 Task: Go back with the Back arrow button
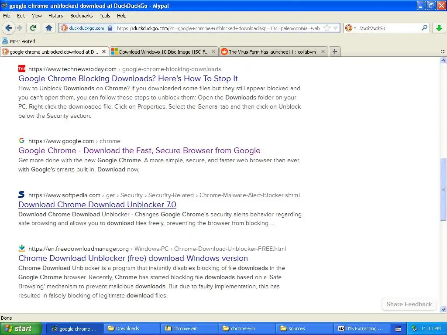pos(8,28)
